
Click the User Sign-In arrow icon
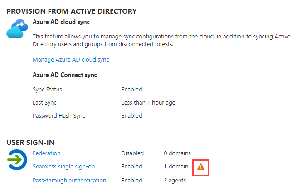tap(17, 160)
